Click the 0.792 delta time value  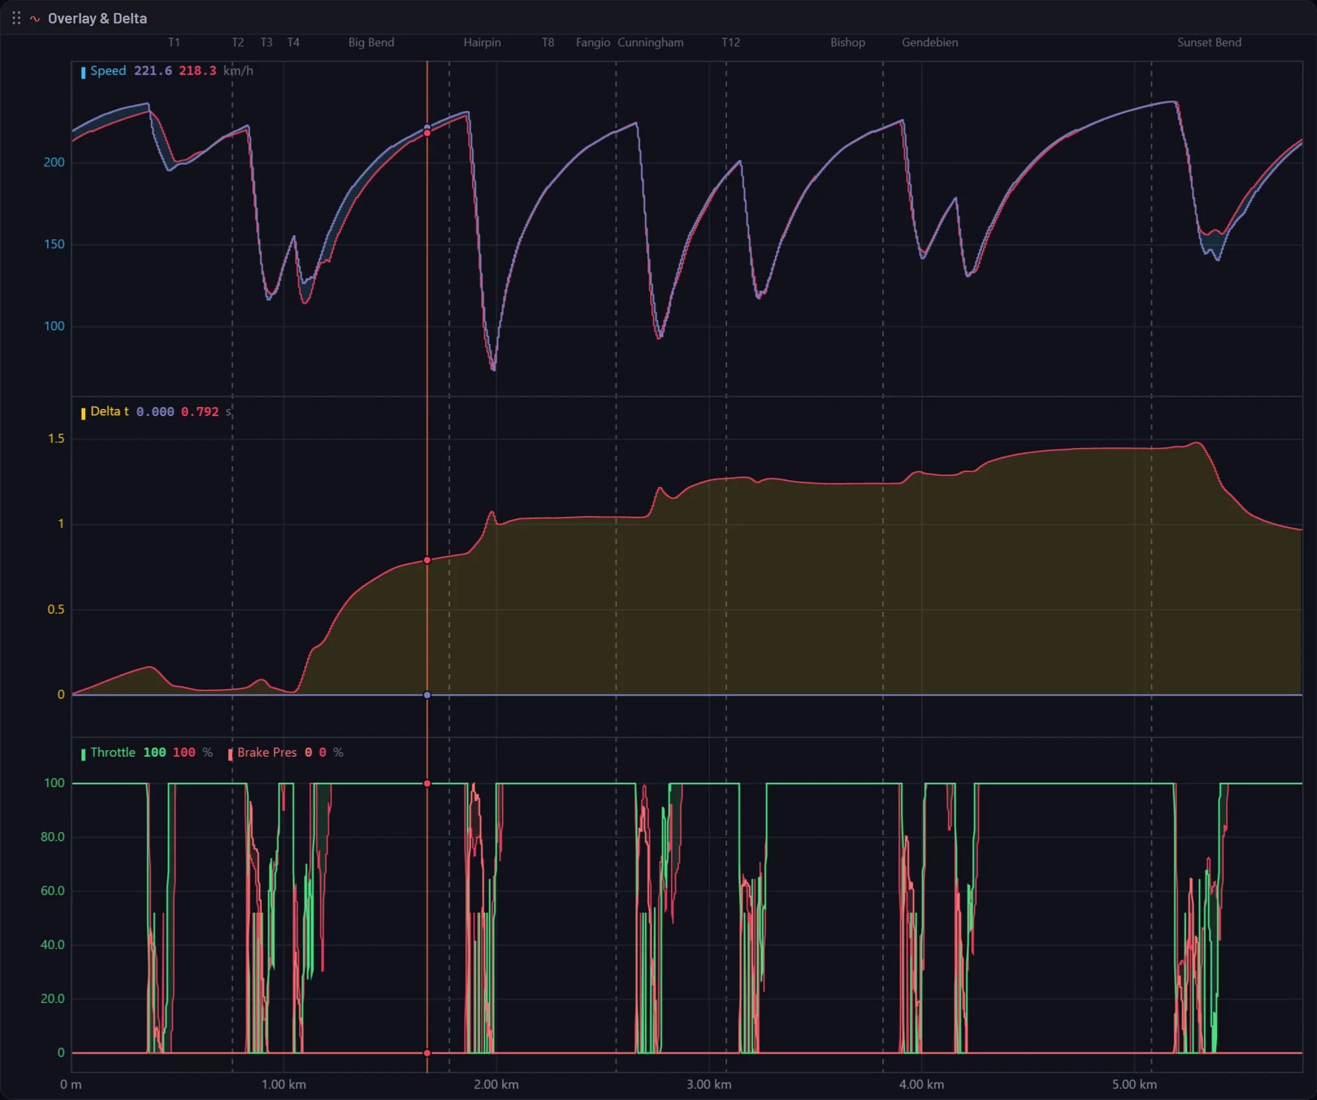click(200, 412)
